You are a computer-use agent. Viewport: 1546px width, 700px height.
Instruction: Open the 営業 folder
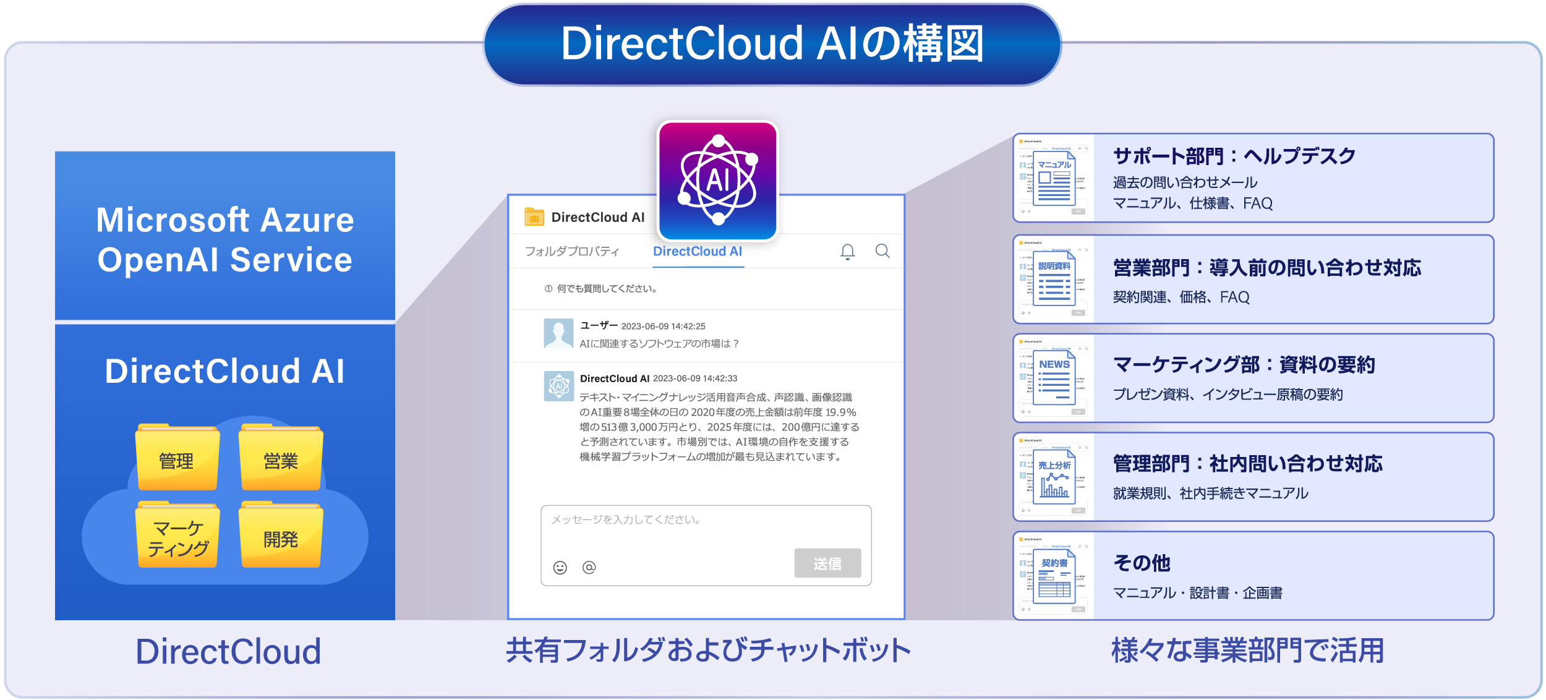[x=281, y=457]
